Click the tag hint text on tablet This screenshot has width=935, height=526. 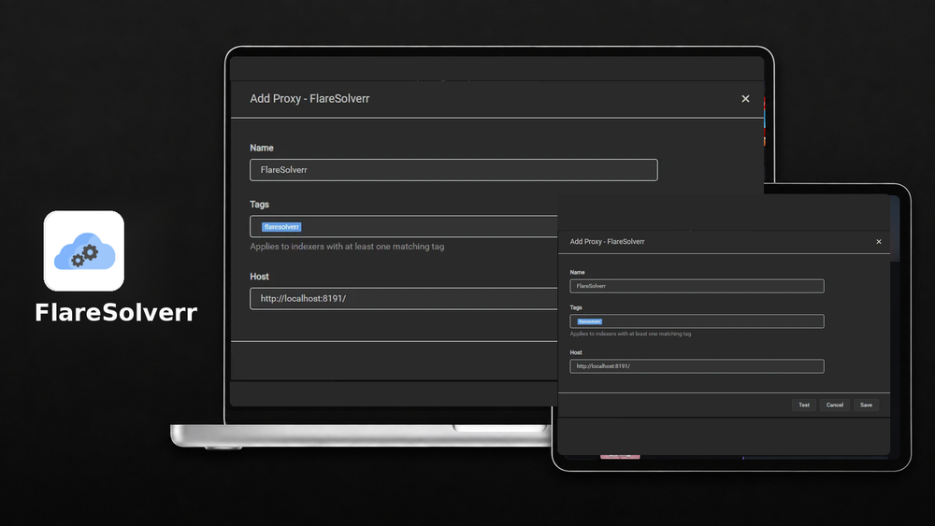tap(630, 334)
